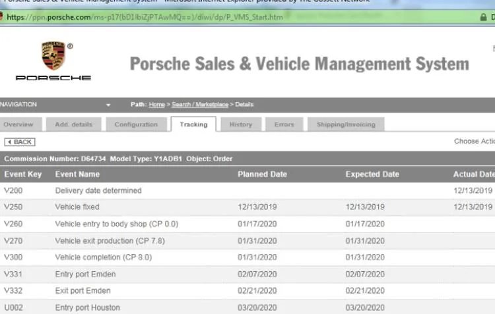Select 'Vehicle entry to body shop (CP 0.0)'

point(117,224)
